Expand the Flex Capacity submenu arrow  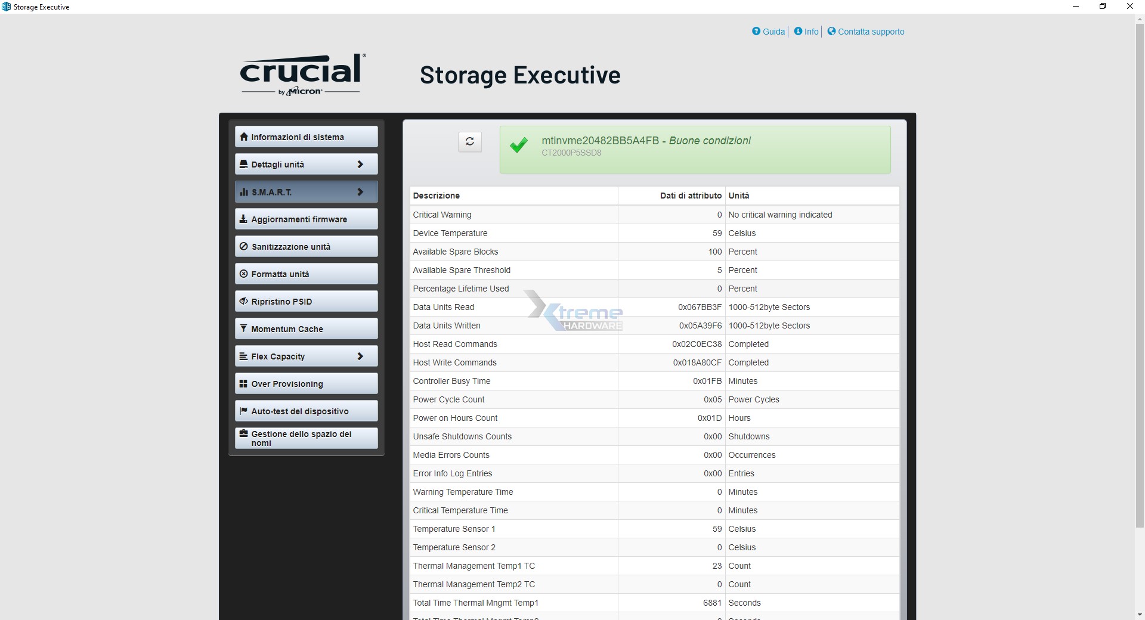click(360, 356)
